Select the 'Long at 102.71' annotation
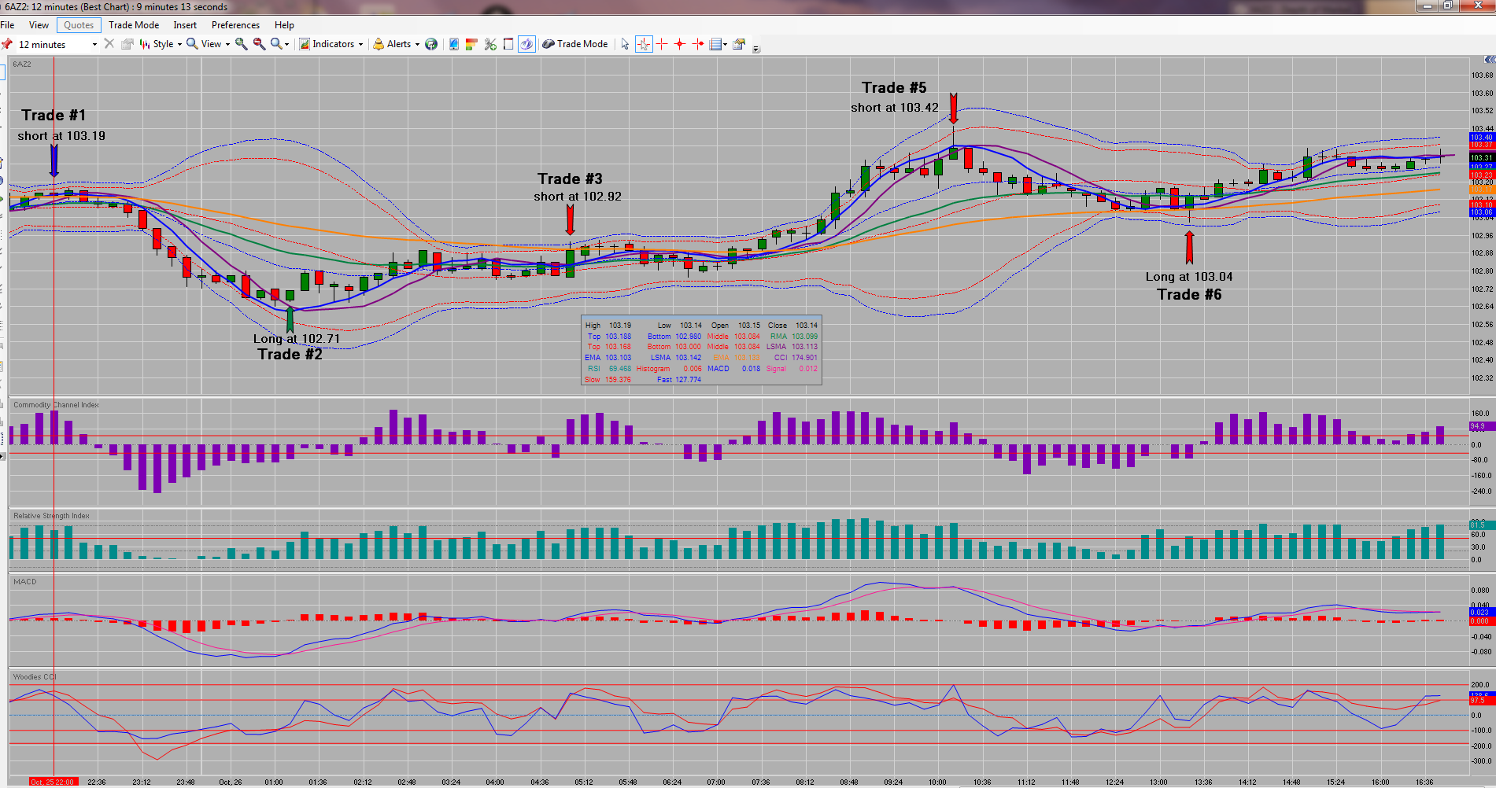The height and width of the screenshot is (788, 1496). [297, 339]
